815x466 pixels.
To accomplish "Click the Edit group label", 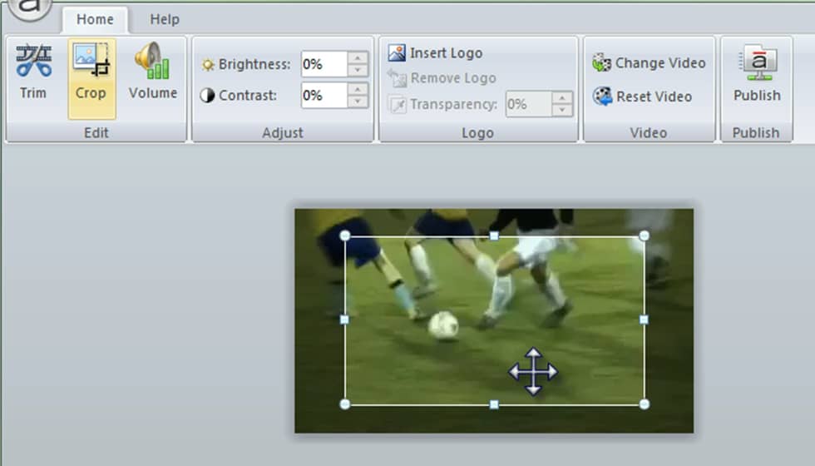I will 96,132.
